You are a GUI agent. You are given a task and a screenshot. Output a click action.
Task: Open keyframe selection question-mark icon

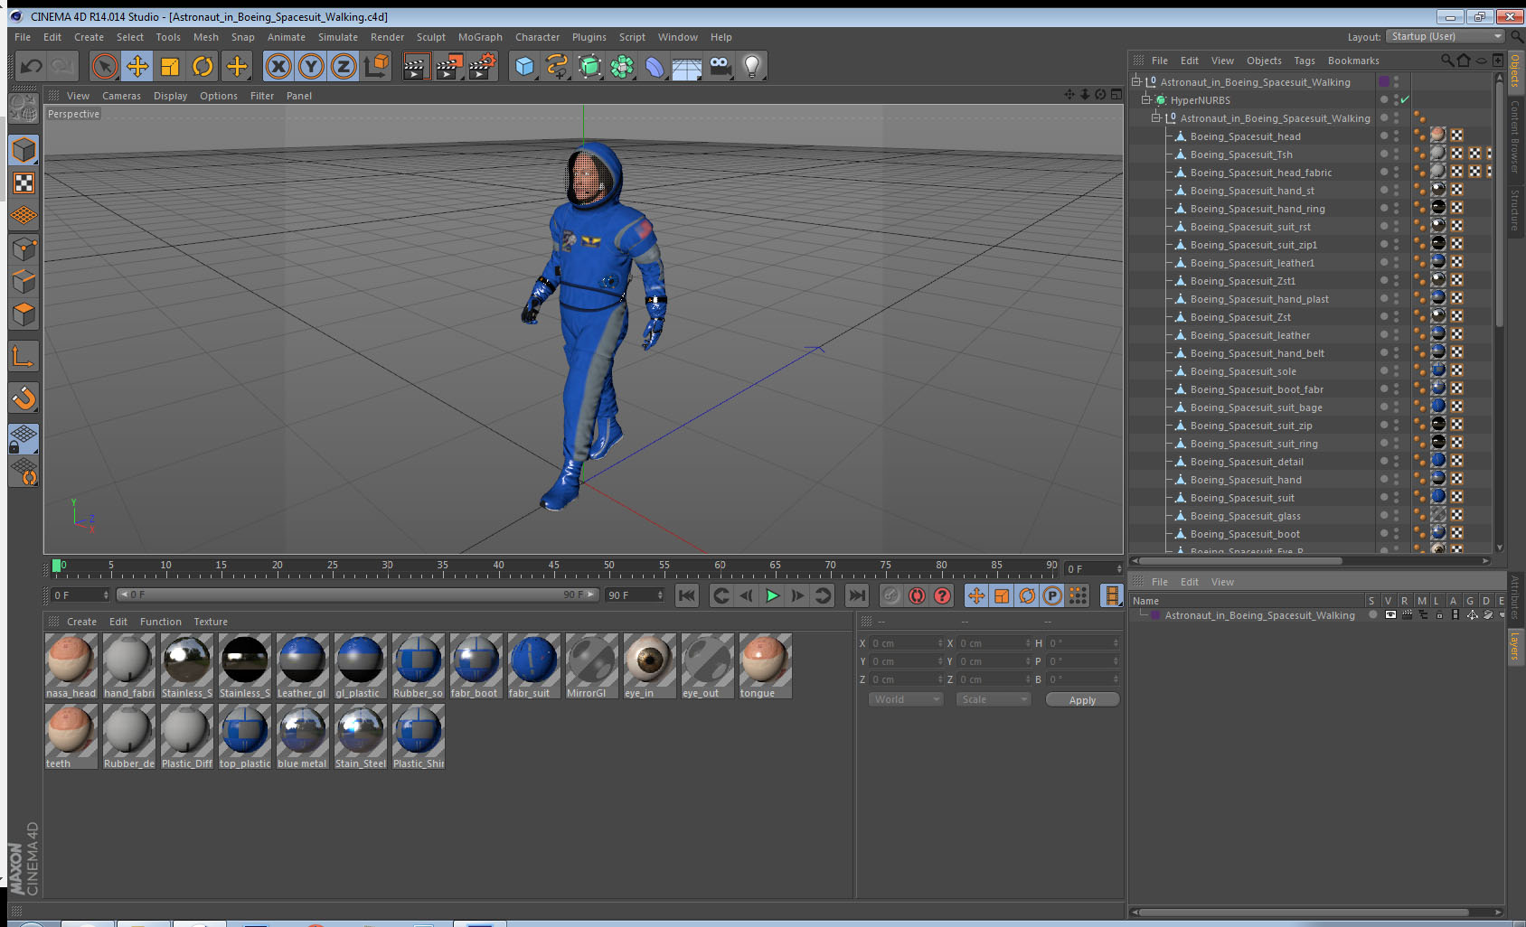point(942,595)
